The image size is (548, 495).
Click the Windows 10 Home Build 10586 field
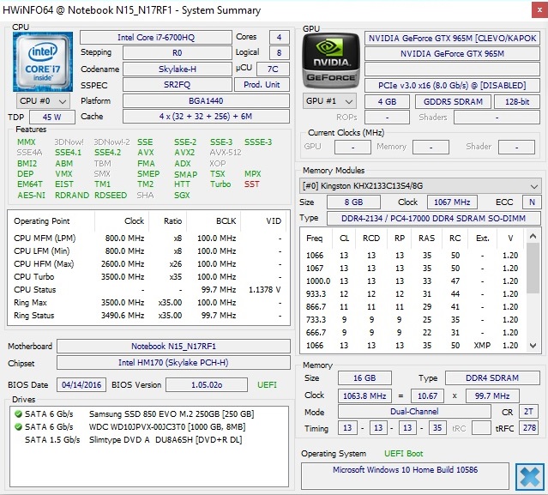405,476
